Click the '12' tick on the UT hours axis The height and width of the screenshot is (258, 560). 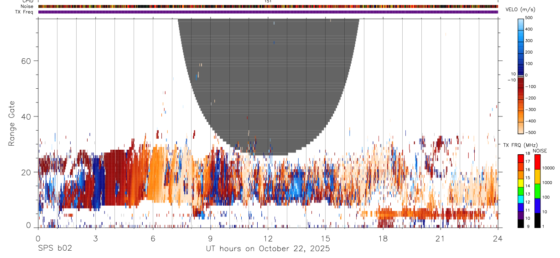pos(268,238)
